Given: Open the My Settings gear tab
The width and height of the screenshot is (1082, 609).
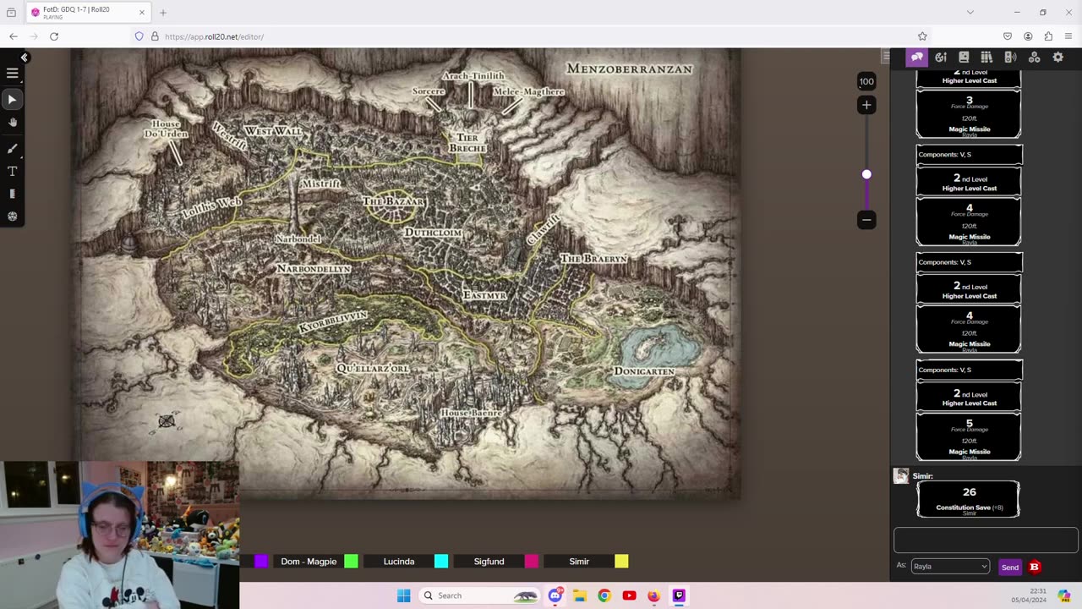Looking at the screenshot, I should 1057,58.
